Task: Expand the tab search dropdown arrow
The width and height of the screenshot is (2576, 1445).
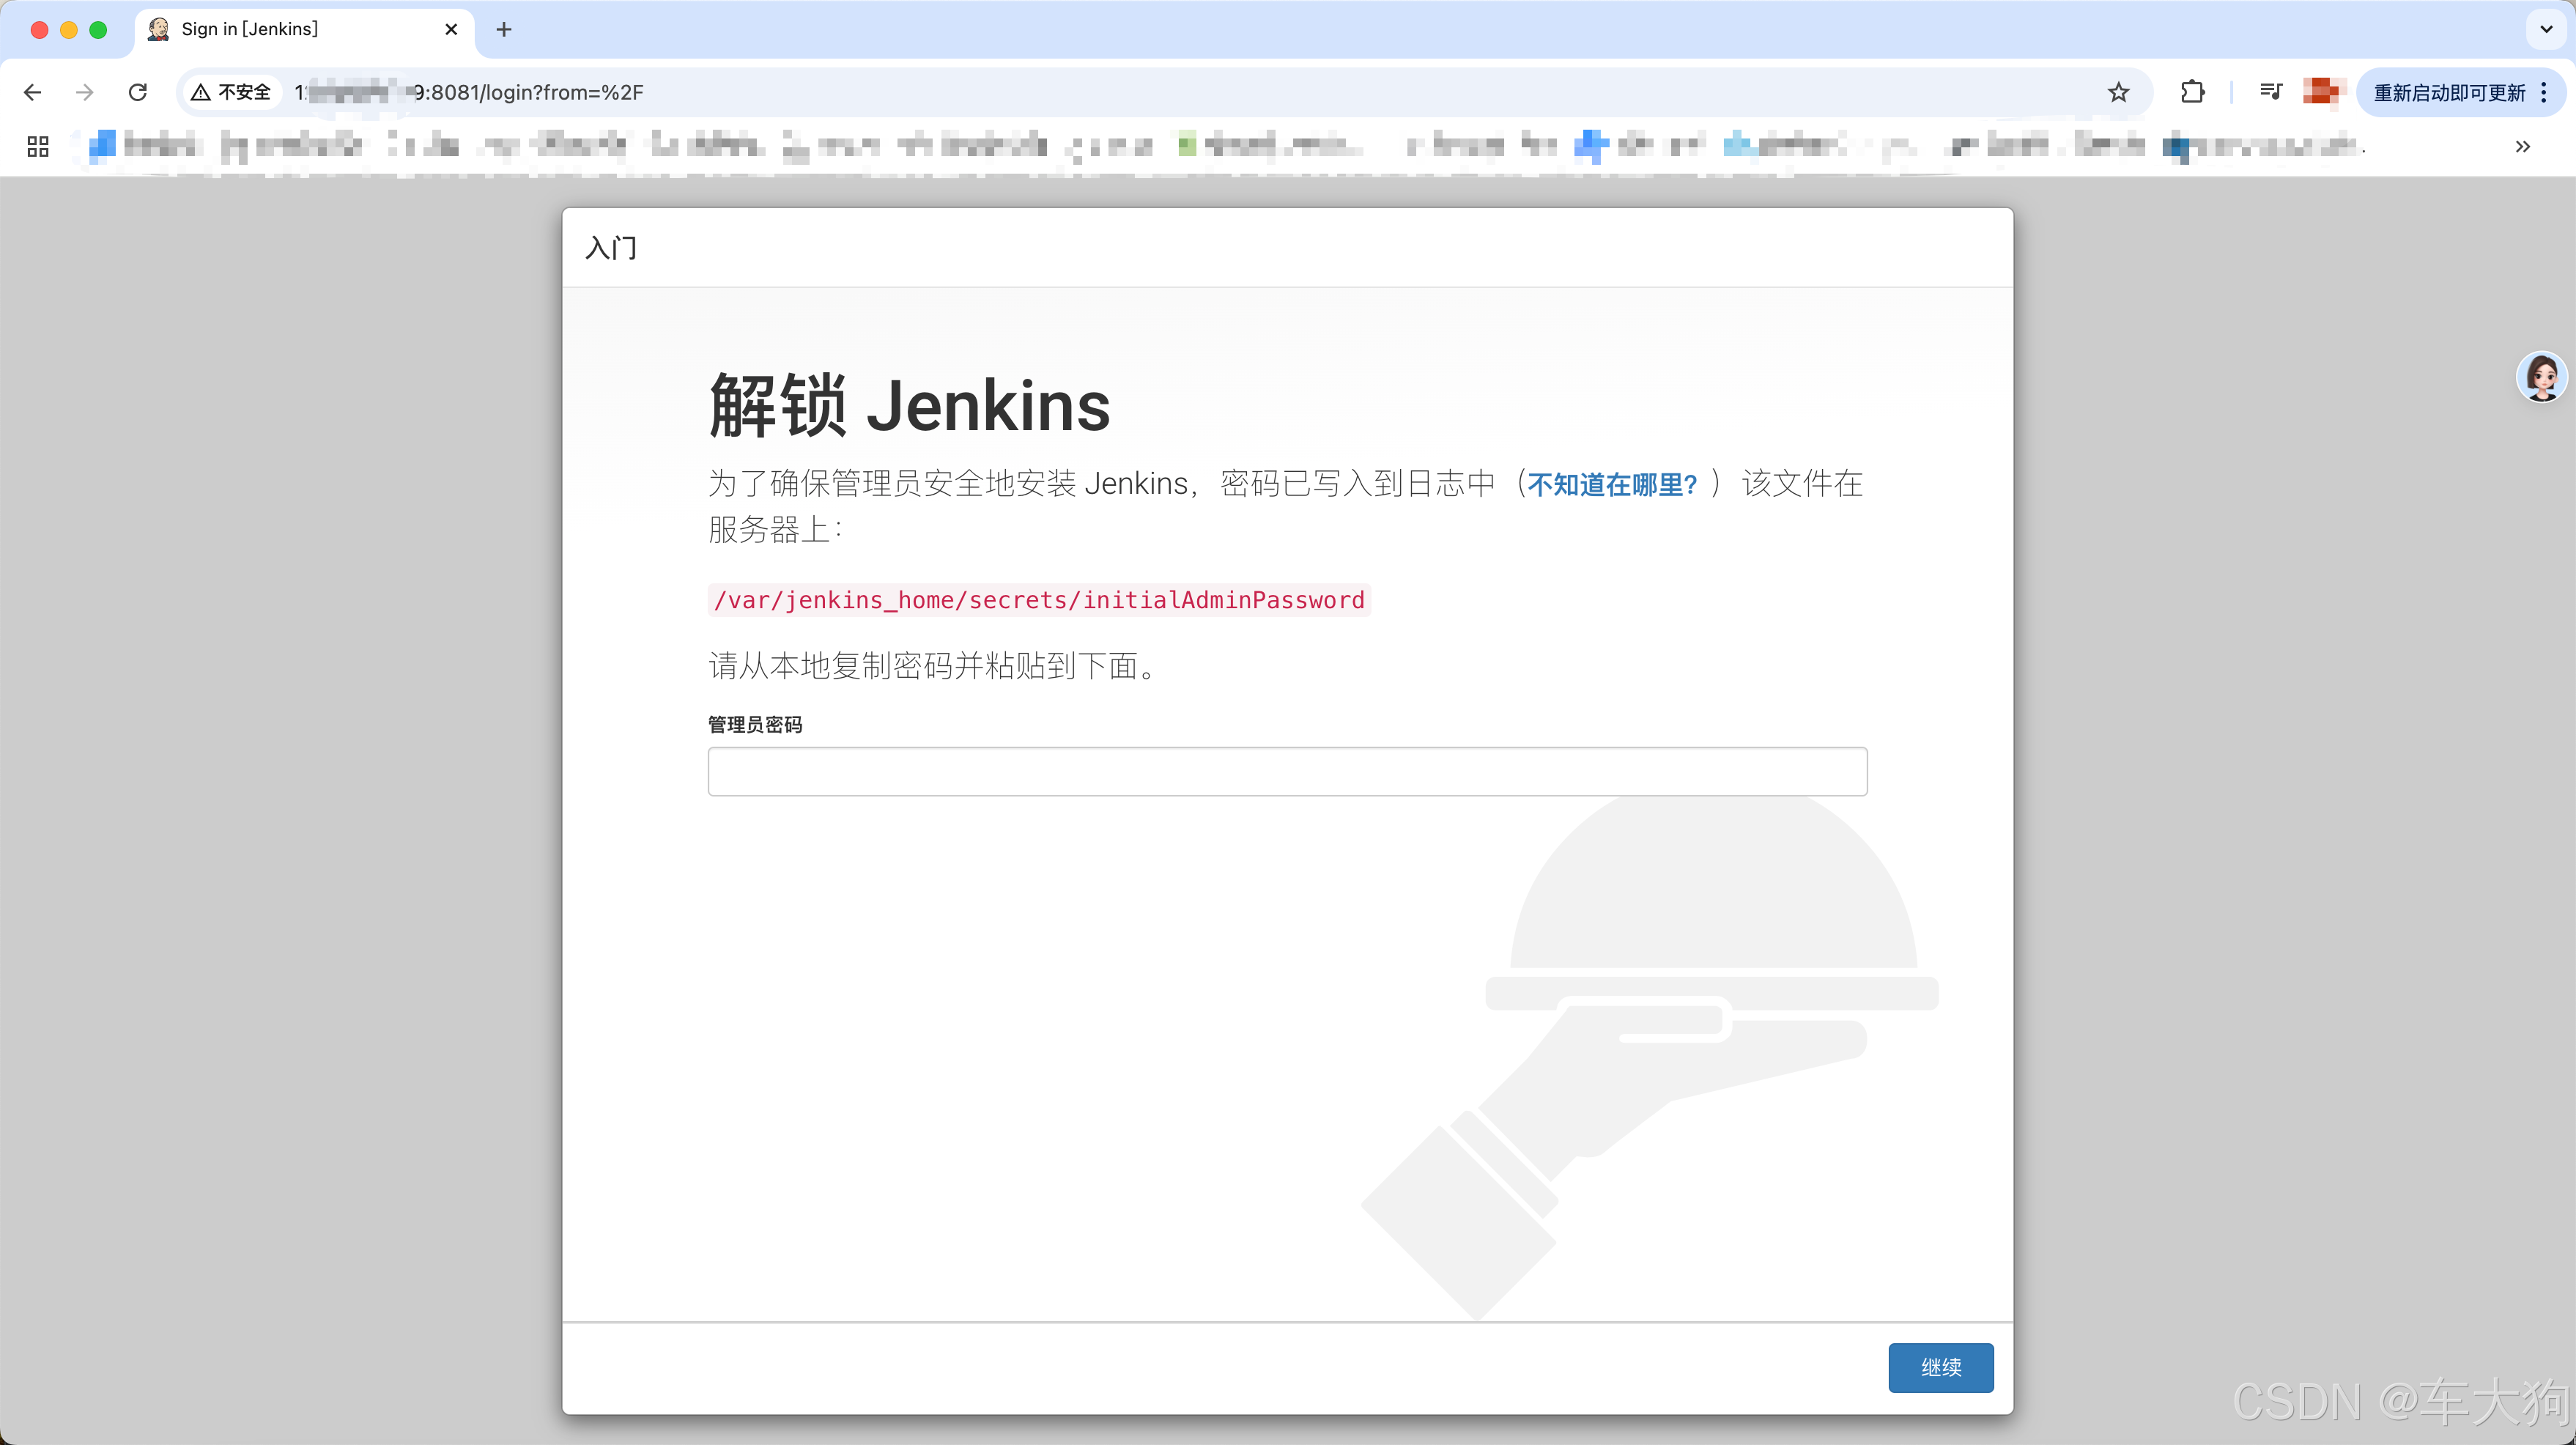Action: pyautogui.click(x=2546, y=29)
